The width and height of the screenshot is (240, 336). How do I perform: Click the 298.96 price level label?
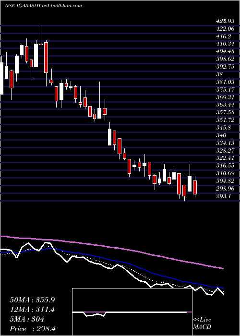(x=225, y=189)
